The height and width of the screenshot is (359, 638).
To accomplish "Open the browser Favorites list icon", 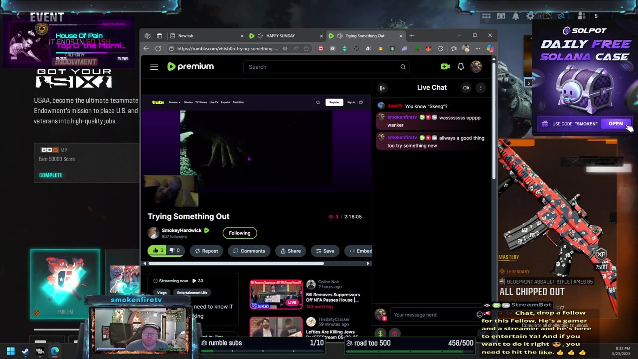I will pyautogui.click(x=454, y=48).
